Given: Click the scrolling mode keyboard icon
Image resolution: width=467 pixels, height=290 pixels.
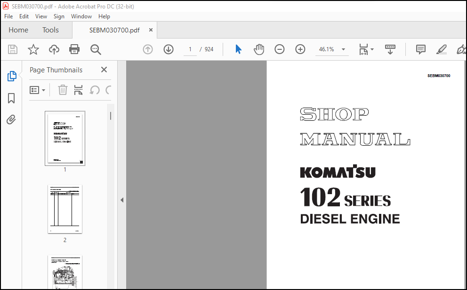Looking at the screenshot, I should click(x=390, y=49).
